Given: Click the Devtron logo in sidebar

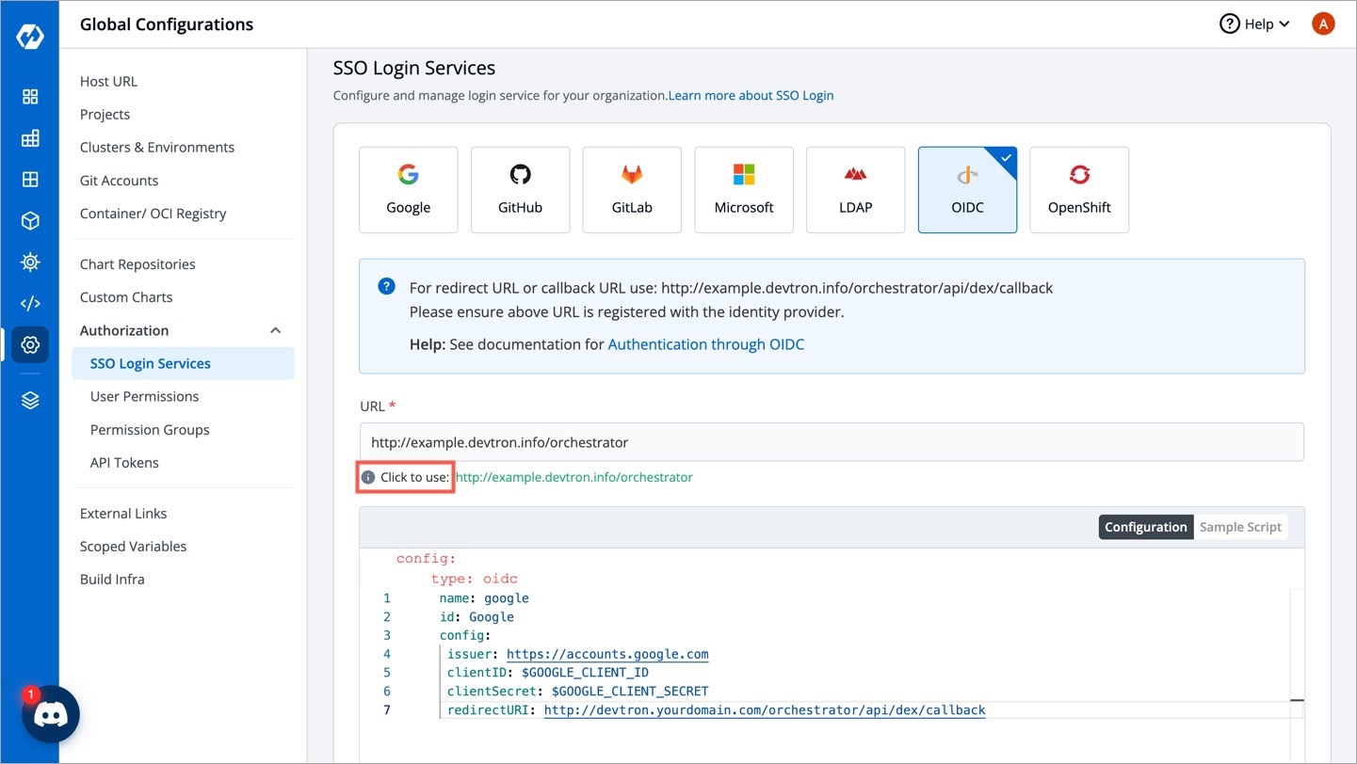Looking at the screenshot, I should (x=30, y=38).
